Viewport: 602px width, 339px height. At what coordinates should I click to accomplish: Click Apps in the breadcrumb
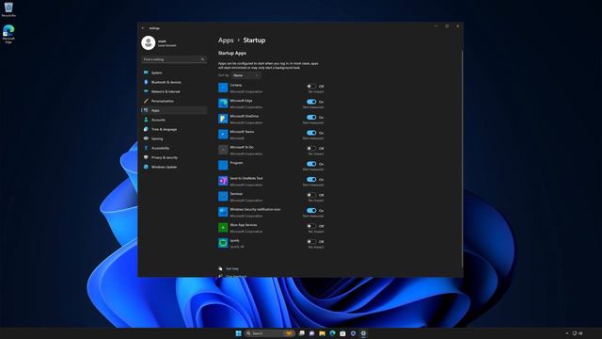[x=226, y=40]
